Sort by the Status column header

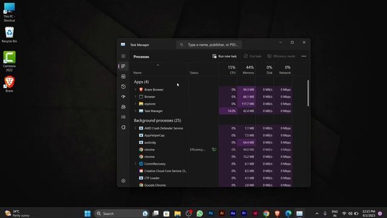coord(194,73)
